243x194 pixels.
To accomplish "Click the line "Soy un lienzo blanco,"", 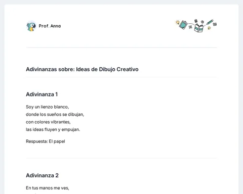I will (x=48, y=107).
